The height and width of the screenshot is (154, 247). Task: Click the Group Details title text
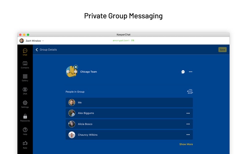pyautogui.click(x=48, y=50)
